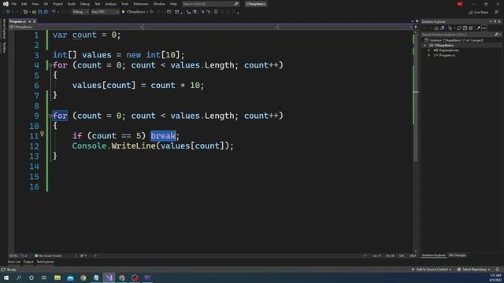The height and width of the screenshot is (283, 504).
Task: Open the Any CPU platform dropdown
Action: (105, 12)
